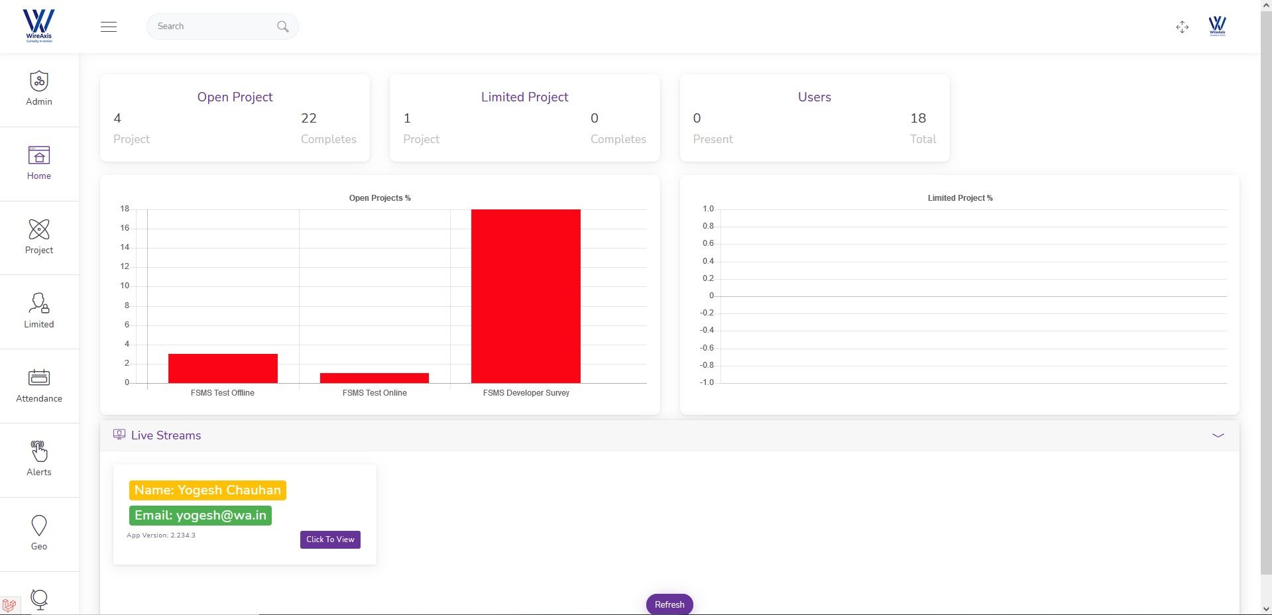Collapse the Live Streams panel chevron

click(1218, 435)
